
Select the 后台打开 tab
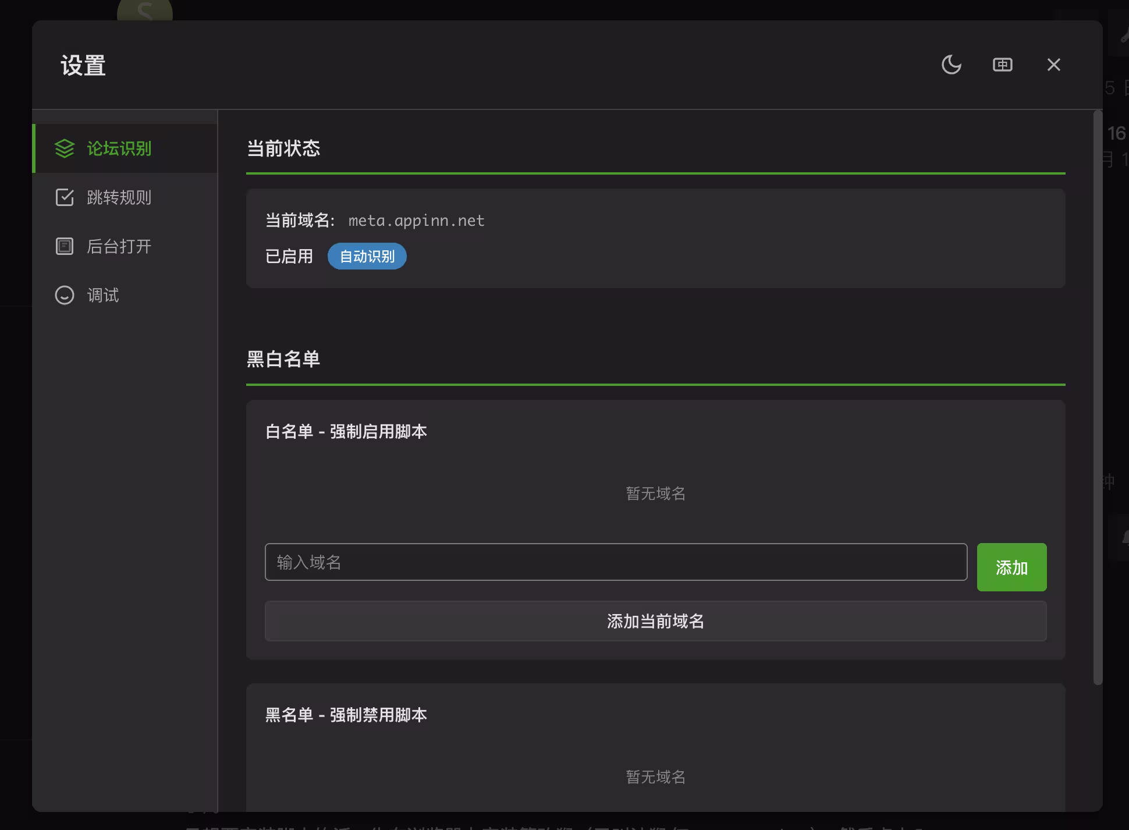pos(119,246)
